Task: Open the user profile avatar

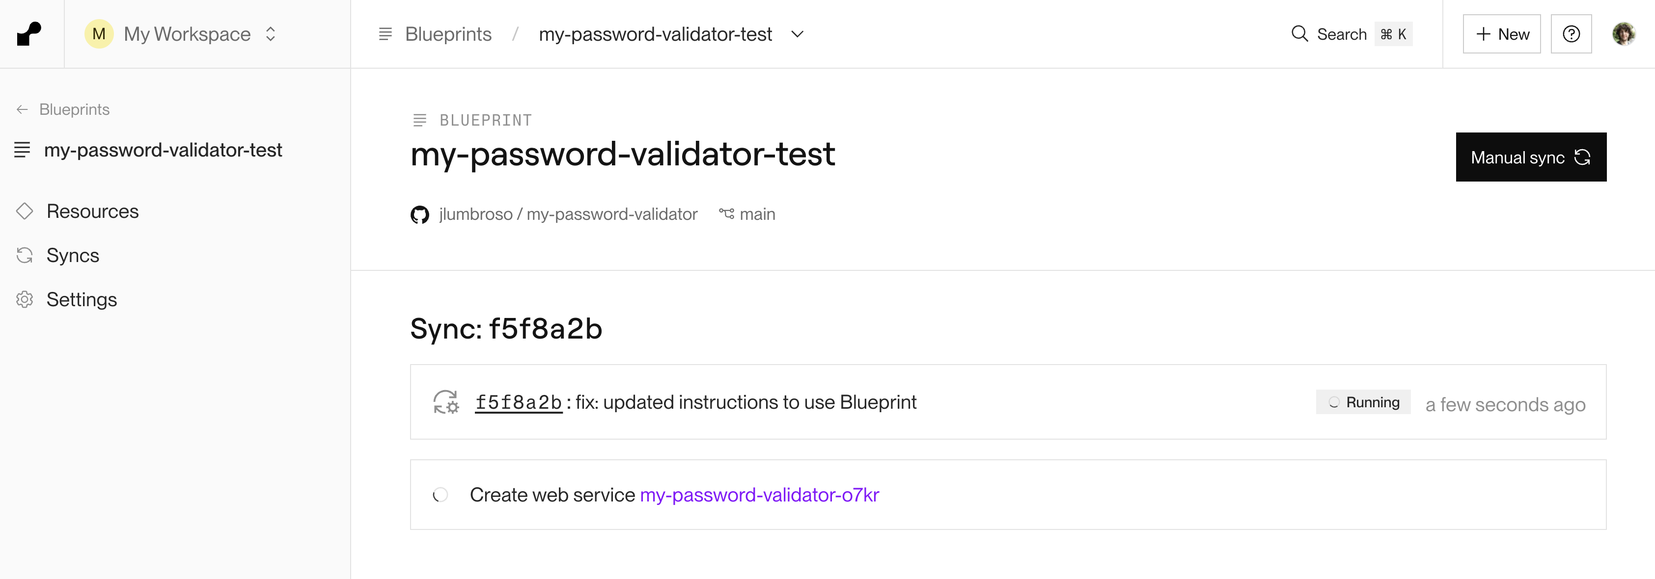Action: pos(1624,34)
